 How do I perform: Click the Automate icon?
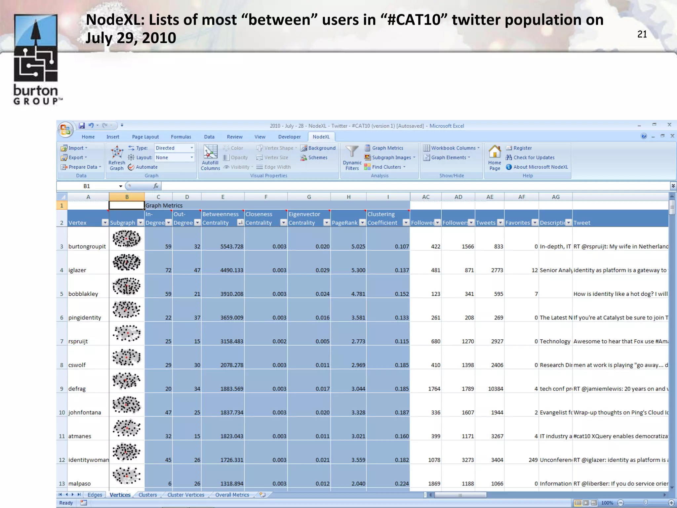point(131,167)
